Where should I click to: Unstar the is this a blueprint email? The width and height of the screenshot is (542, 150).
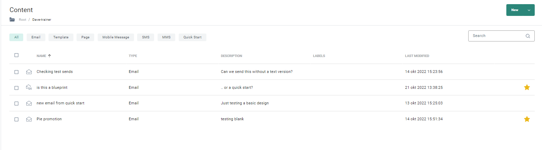coord(527,87)
